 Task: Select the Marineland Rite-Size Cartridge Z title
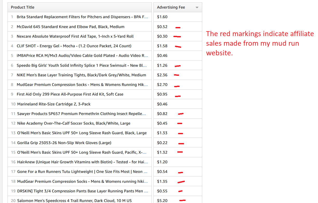tap(54, 104)
